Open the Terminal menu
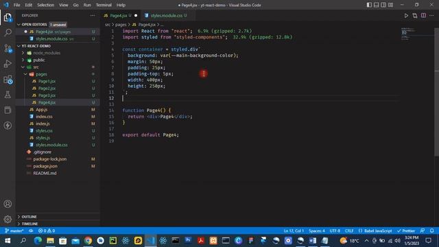This screenshot has height=247, width=439. click(x=104, y=5)
